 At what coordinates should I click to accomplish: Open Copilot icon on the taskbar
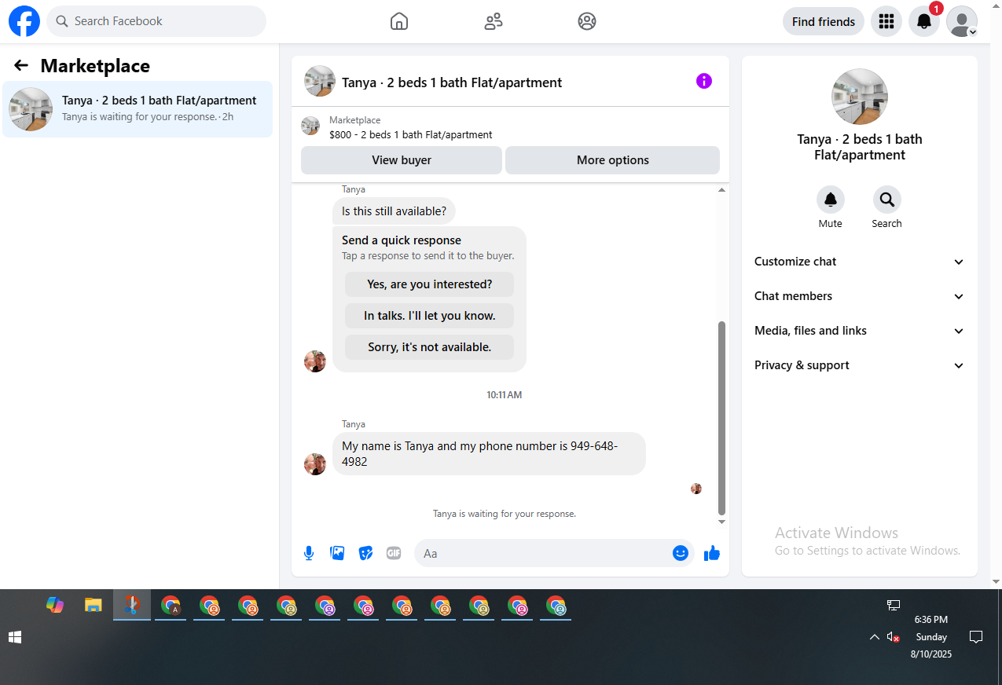pos(55,605)
